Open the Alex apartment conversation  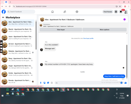[18, 23]
